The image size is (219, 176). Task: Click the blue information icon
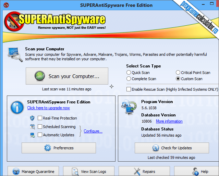(x=17, y=108)
